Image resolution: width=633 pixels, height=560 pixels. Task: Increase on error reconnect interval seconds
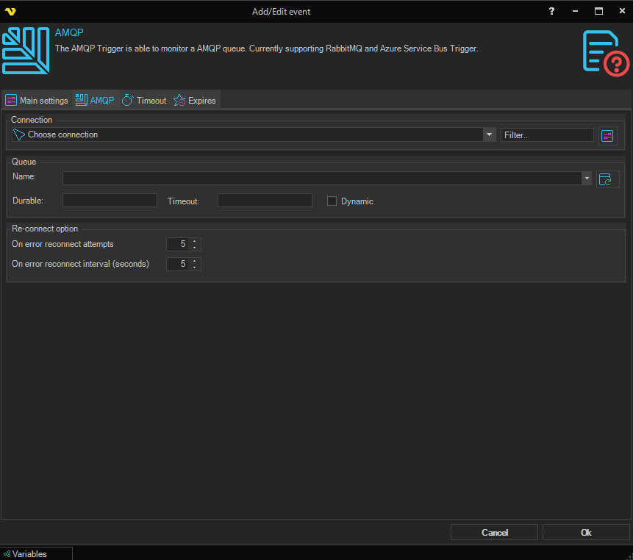[195, 261]
